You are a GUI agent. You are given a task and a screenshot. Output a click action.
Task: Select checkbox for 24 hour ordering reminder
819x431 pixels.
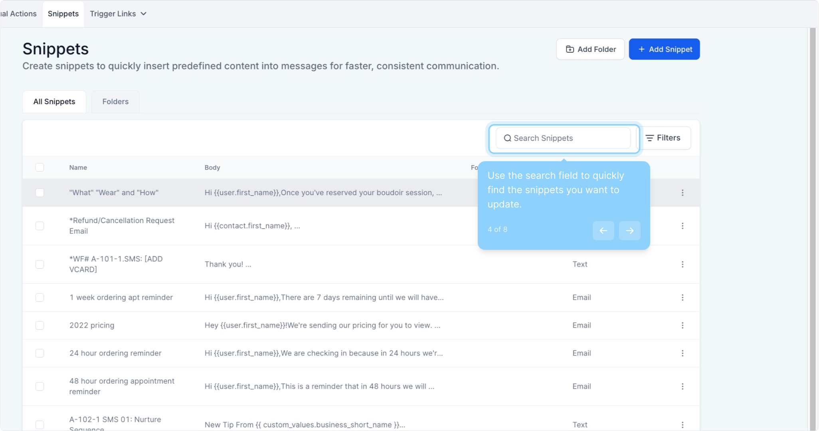click(40, 353)
